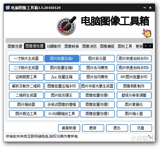
Task: Launch 二维码生成器
Action: (26, 95)
